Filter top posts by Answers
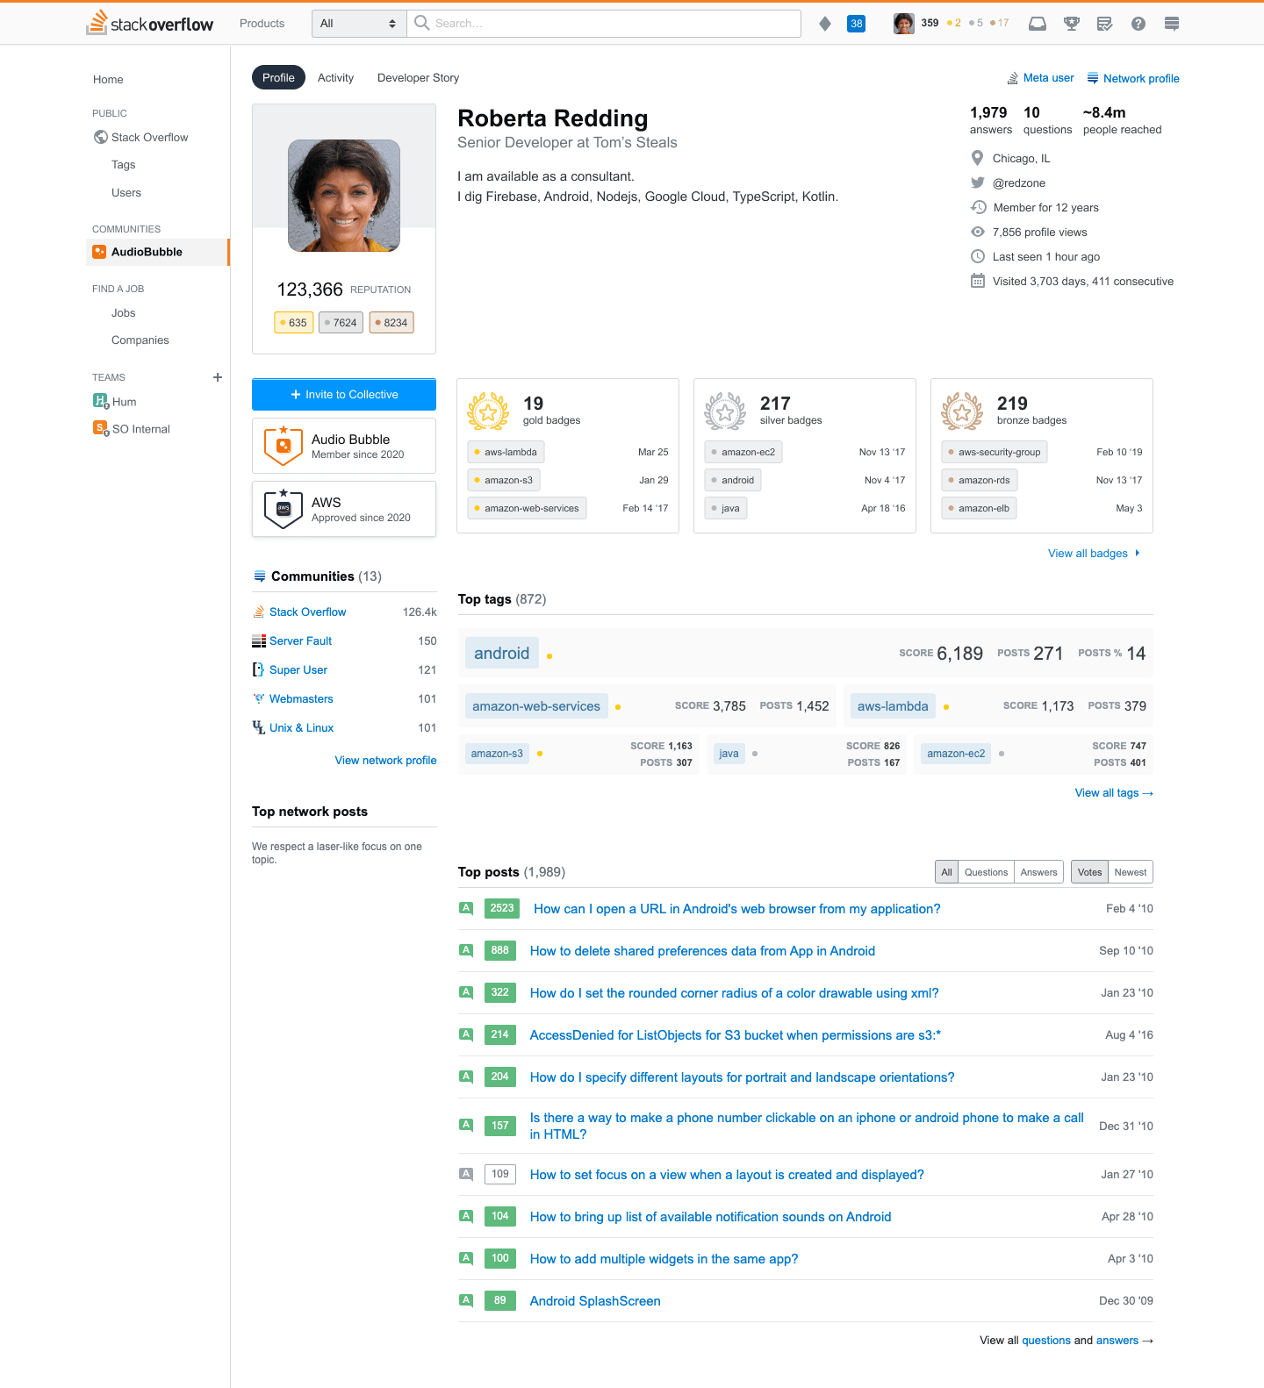Viewport: 1264px width, 1388px height. click(x=1038, y=872)
